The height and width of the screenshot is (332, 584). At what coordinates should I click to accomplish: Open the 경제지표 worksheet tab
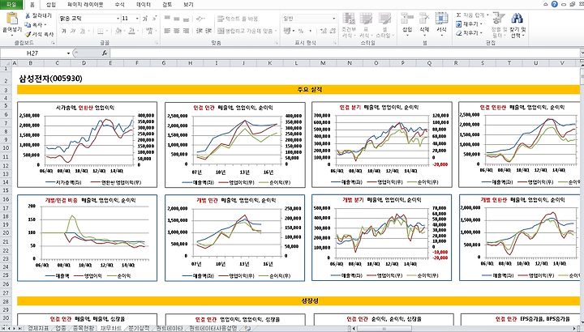(x=37, y=328)
